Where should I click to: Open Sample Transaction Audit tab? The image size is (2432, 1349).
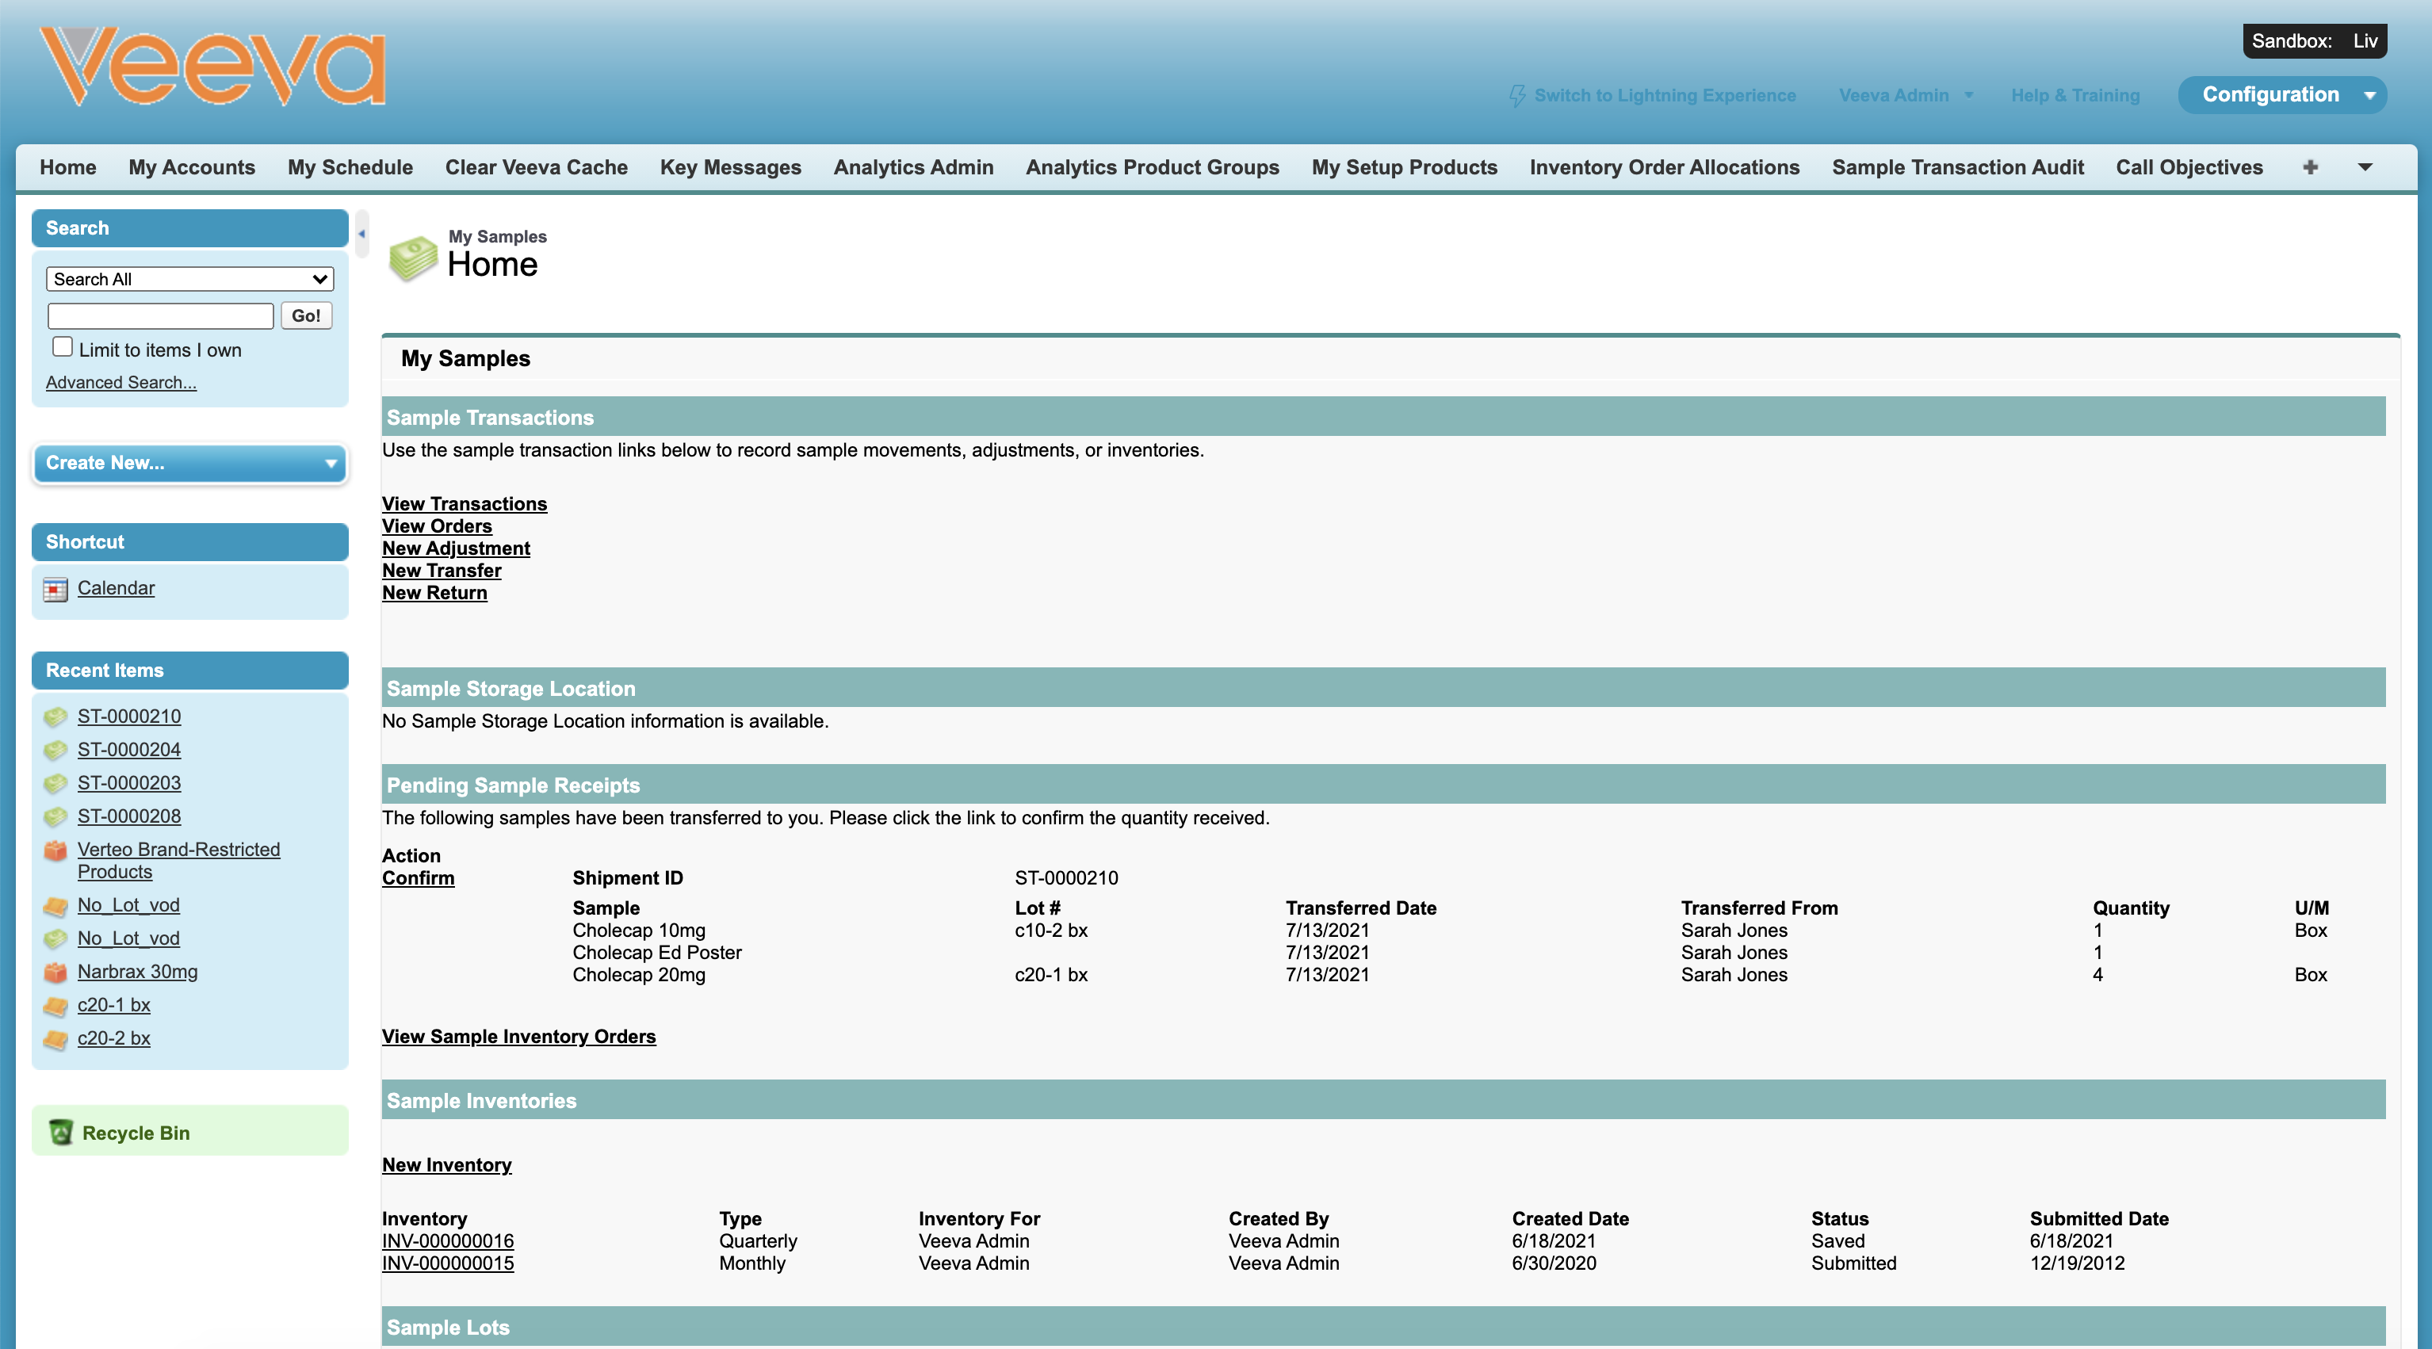(1957, 167)
